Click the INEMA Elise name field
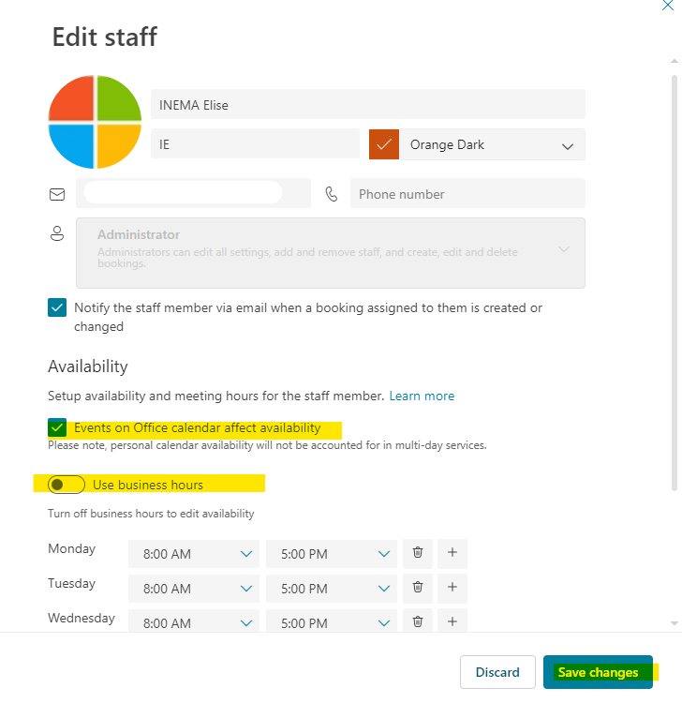Image resolution: width=682 pixels, height=703 pixels. pyautogui.click(x=368, y=104)
